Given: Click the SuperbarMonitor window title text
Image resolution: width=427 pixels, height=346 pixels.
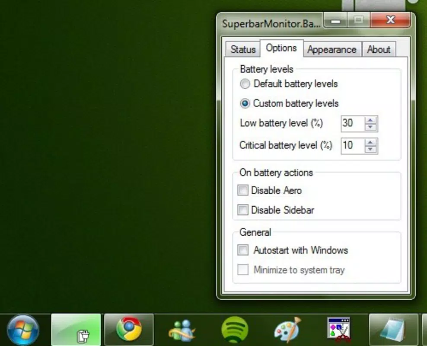Looking at the screenshot, I should point(271,24).
